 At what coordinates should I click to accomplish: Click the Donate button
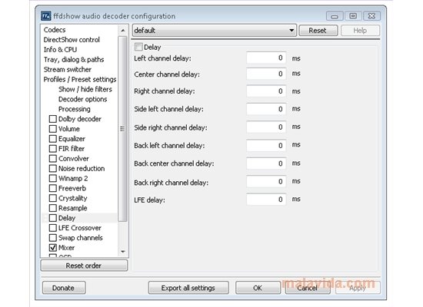tap(64, 288)
